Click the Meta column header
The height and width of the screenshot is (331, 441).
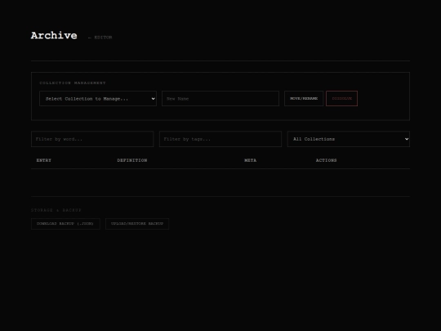[x=251, y=160]
